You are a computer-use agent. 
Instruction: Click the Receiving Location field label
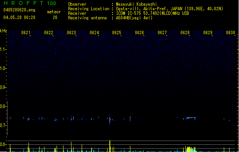[x=89, y=9]
